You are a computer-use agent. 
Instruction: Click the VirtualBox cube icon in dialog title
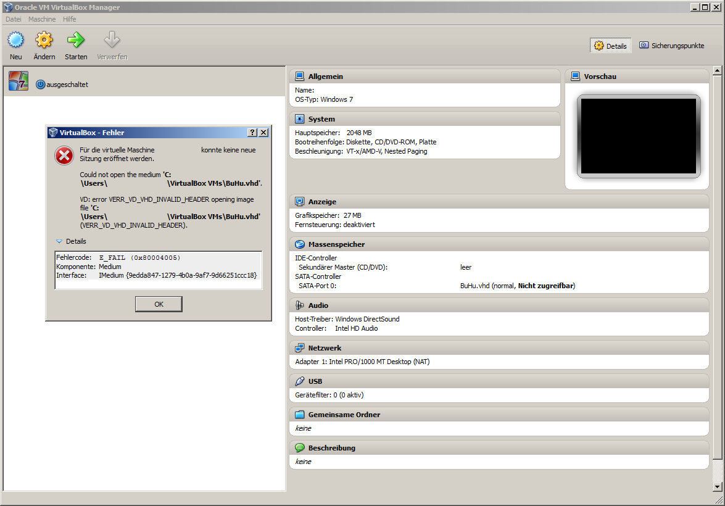click(53, 132)
